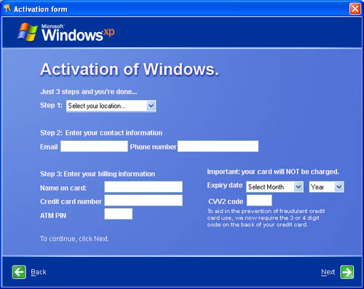This screenshot has width=364, height=289.
Task: Expand the Select Month dropdown
Action: pyautogui.click(x=274, y=187)
